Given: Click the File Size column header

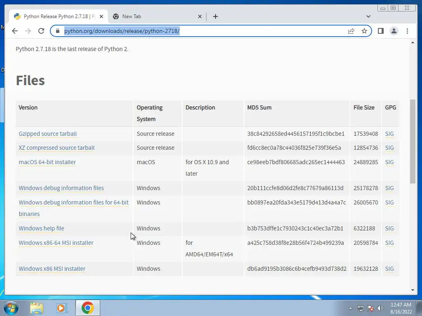Looking at the screenshot, I should [364, 107].
